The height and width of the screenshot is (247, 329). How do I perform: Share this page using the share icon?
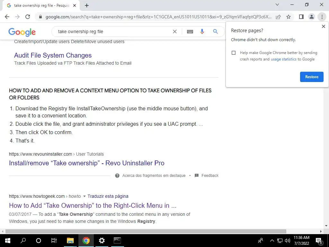click(278, 17)
